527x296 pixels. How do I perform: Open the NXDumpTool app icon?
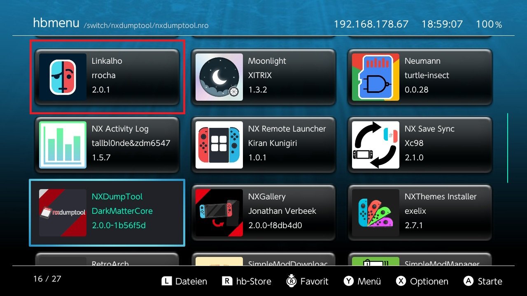coord(63,213)
